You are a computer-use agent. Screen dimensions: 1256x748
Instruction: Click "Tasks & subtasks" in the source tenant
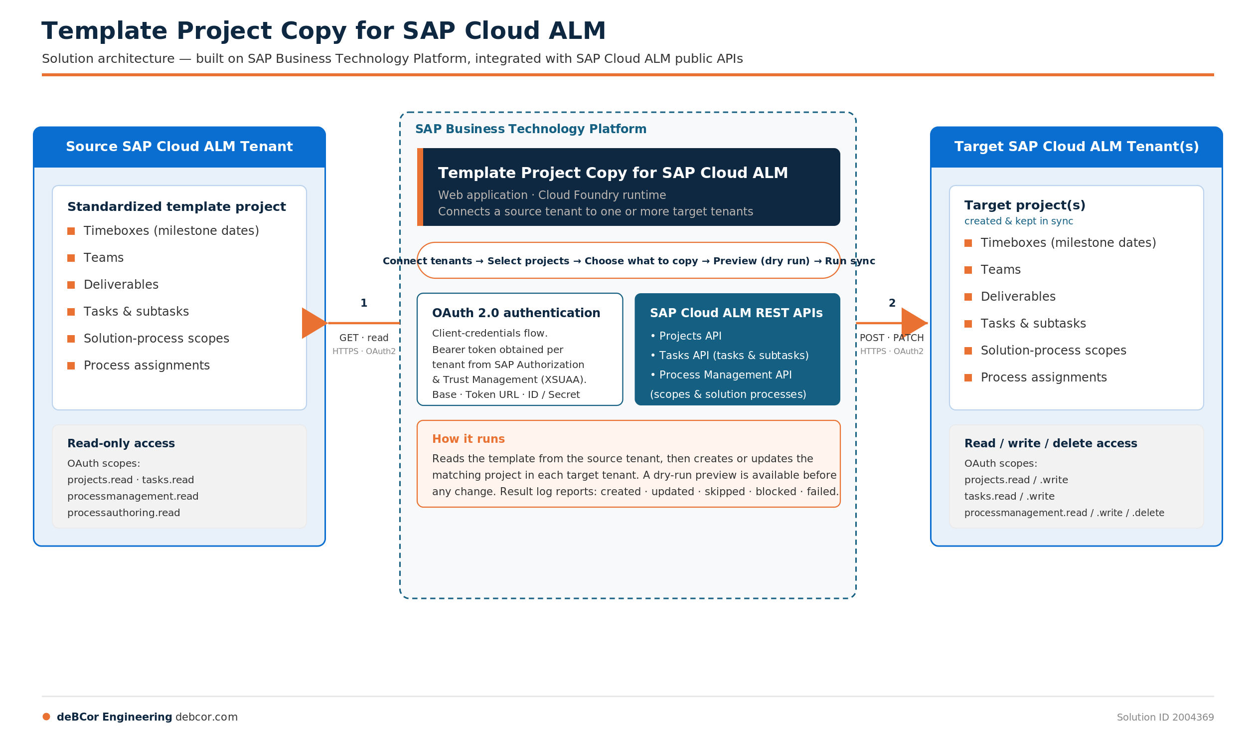(136, 312)
